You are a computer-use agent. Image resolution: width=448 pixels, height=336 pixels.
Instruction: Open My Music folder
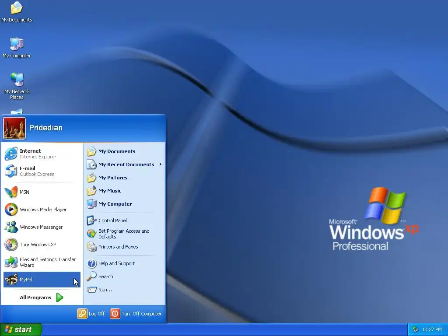[x=125, y=191]
